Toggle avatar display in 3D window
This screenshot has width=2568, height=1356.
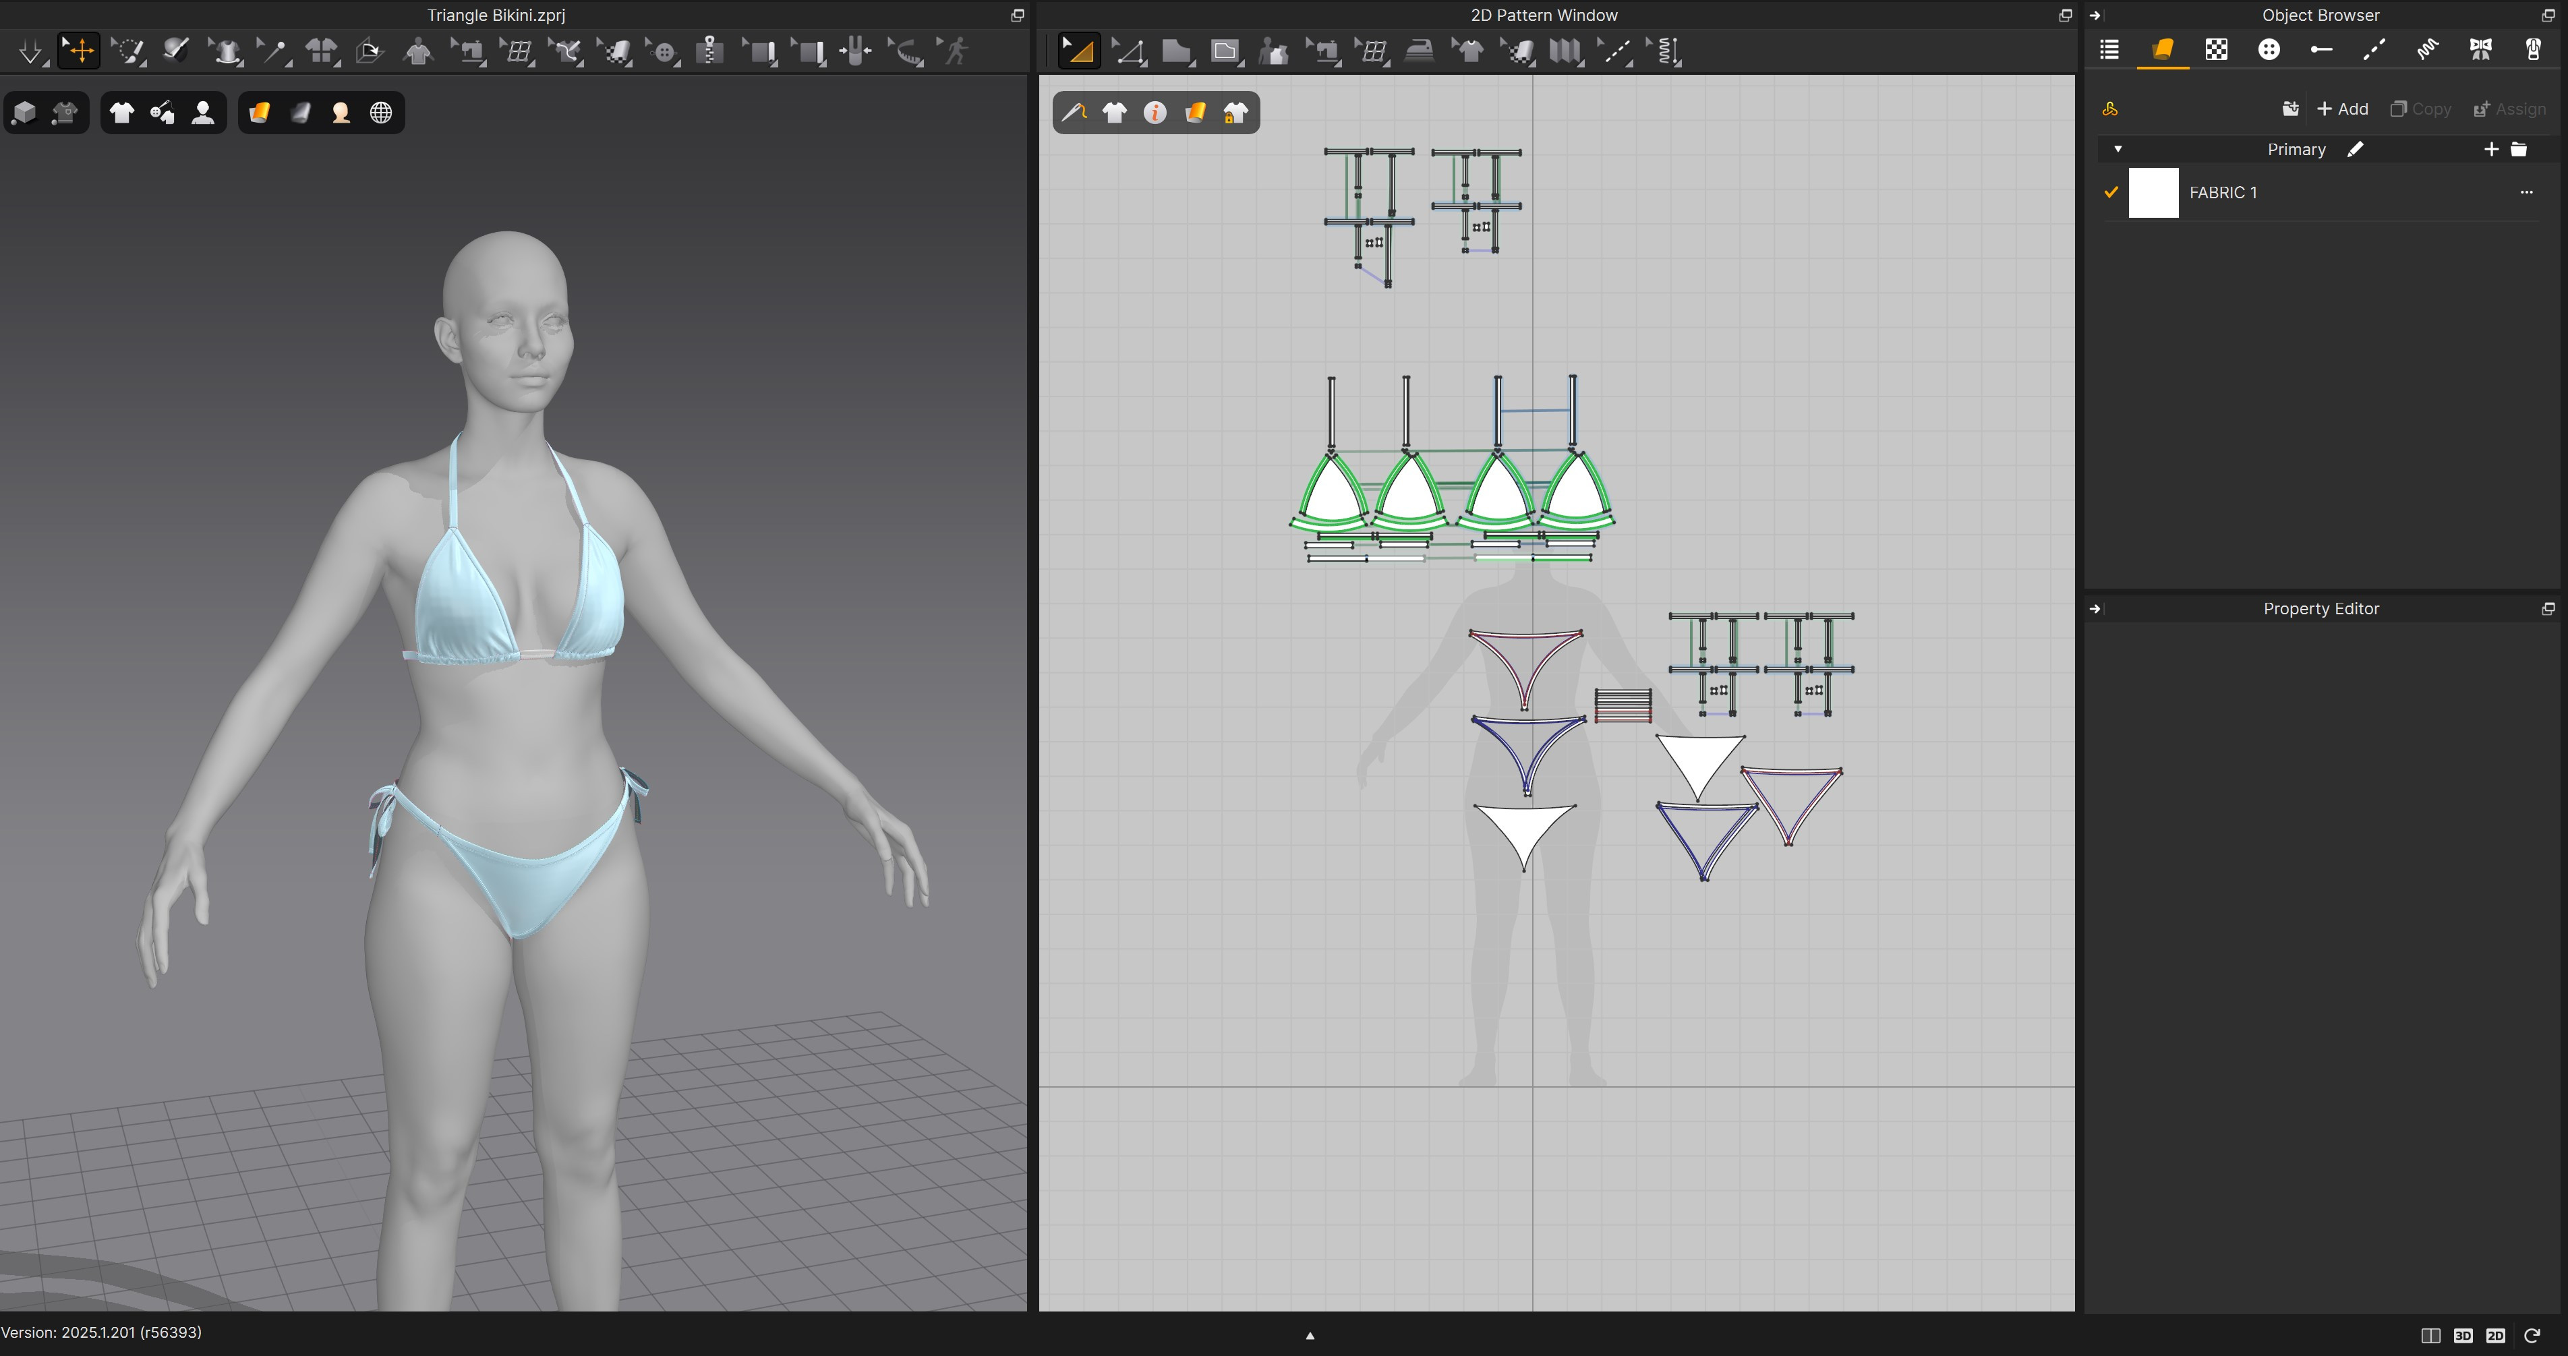coord(202,113)
